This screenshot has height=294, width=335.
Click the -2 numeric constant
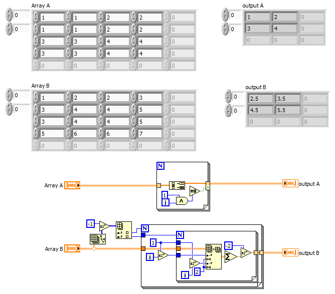tap(228, 246)
